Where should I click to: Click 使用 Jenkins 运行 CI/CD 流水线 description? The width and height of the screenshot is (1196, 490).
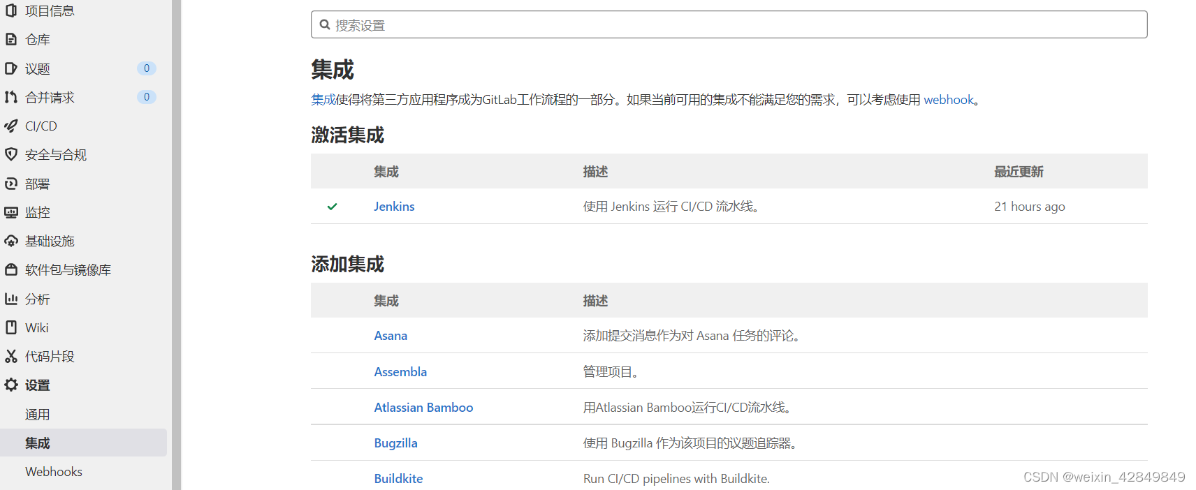[671, 206]
